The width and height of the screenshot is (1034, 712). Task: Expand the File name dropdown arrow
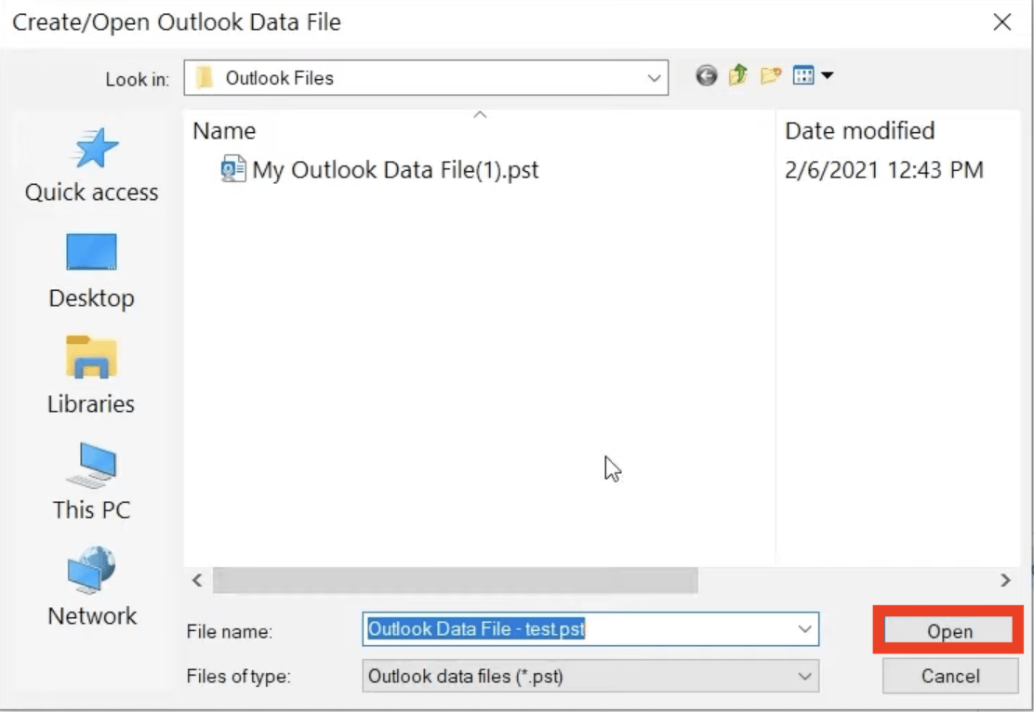[x=804, y=629]
